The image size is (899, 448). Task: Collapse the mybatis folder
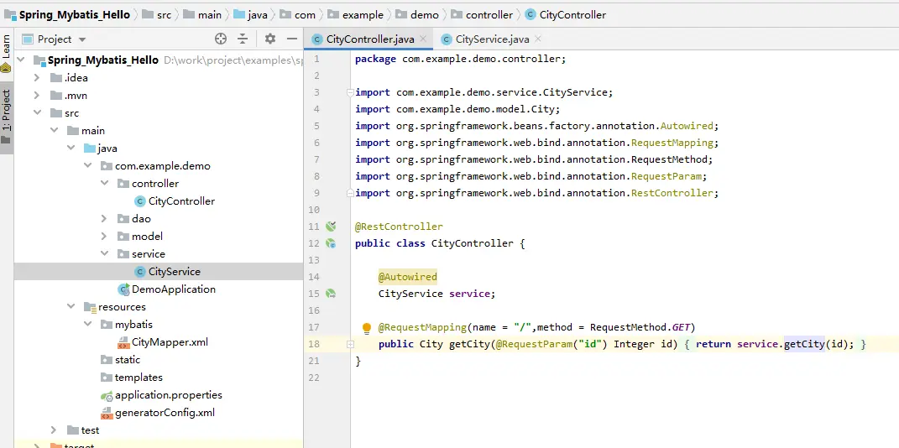coord(87,325)
